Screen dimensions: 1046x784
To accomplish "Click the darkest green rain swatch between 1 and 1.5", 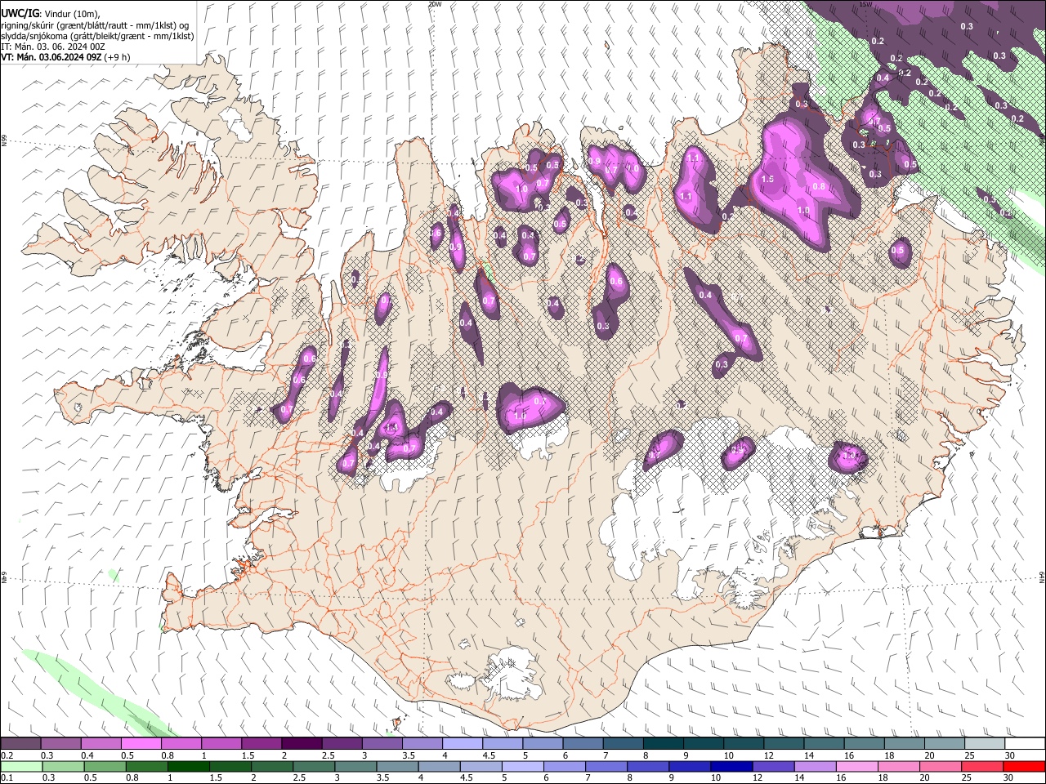I will point(188,766).
